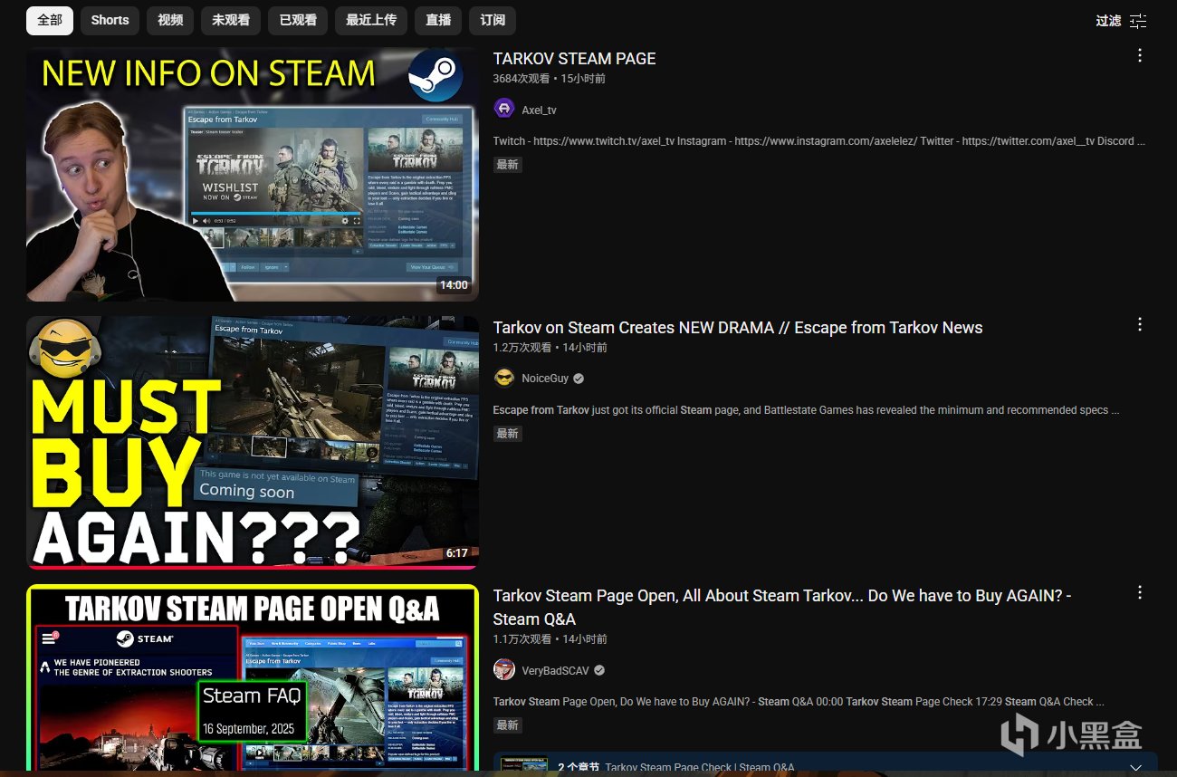Click the description with Steam Q&A timestamps
The width and height of the screenshot is (1177, 777).
tap(799, 702)
